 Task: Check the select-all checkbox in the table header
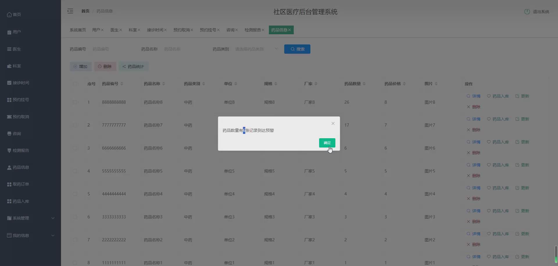pos(75,84)
